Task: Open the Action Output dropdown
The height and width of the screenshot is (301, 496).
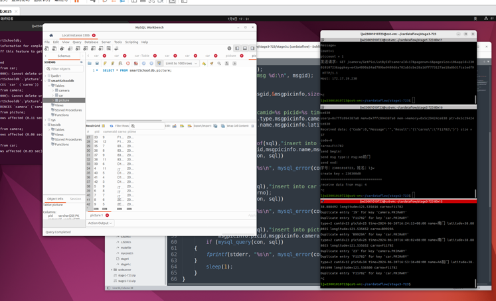Action: (x=100, y=223)
